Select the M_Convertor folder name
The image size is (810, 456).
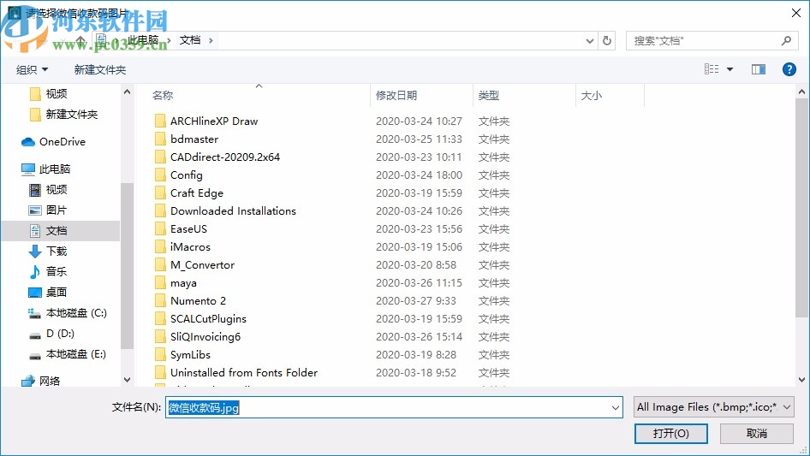[202, 265]
